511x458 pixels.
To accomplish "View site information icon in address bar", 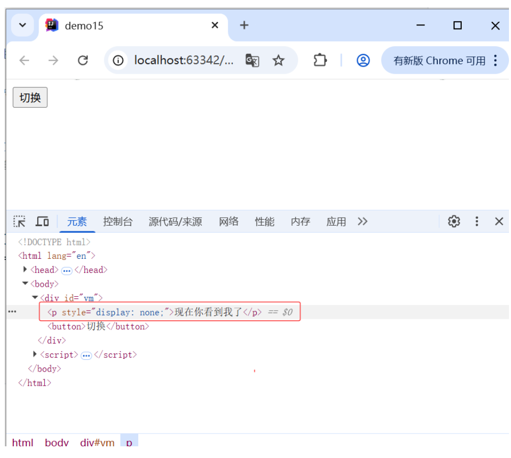I will [x=118, y=60].
